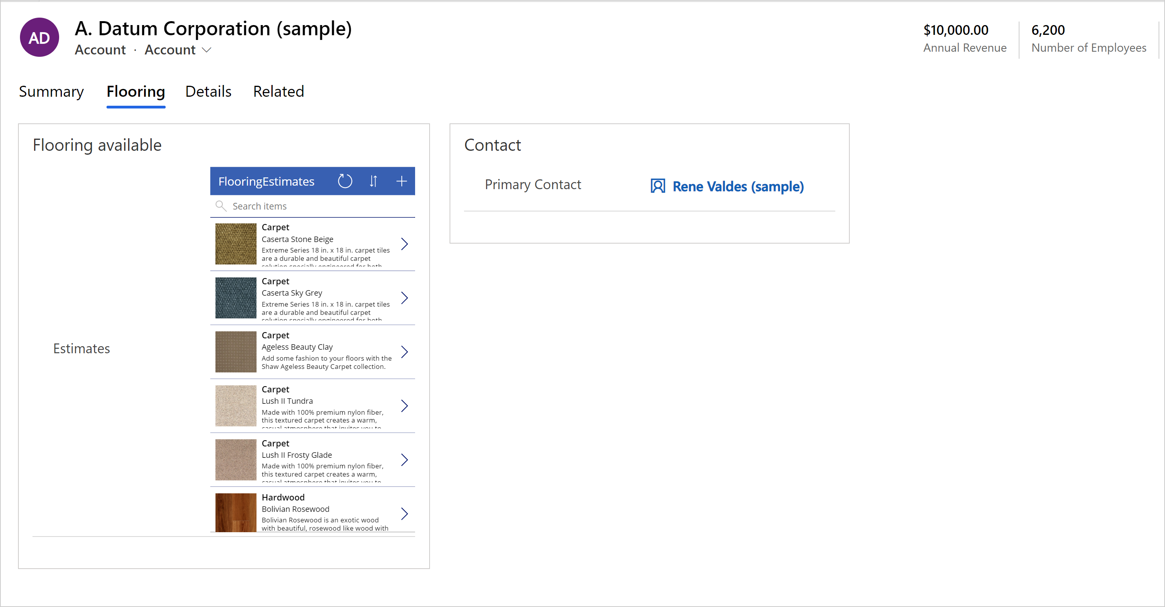Open the Summary tab
The width and height of the screenshot is (1165, 607).
[x=52, y=92]
